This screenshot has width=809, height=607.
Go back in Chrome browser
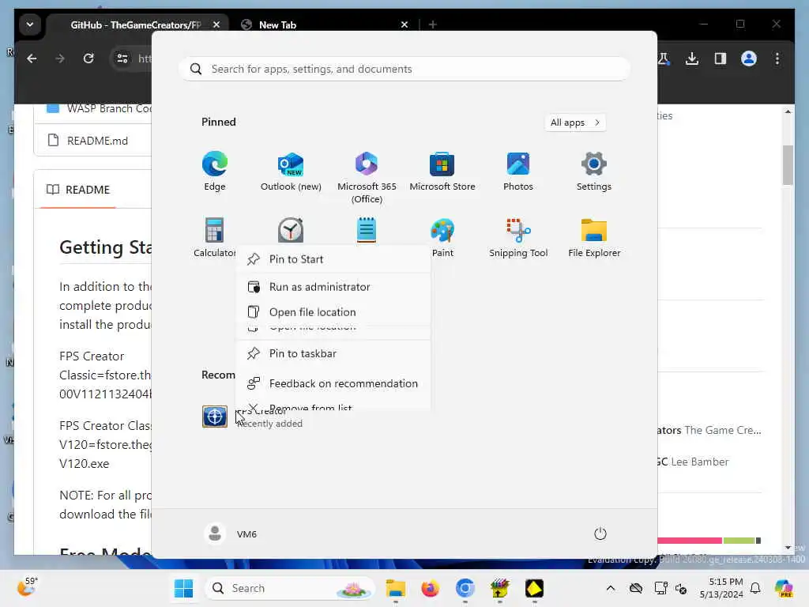32,58
